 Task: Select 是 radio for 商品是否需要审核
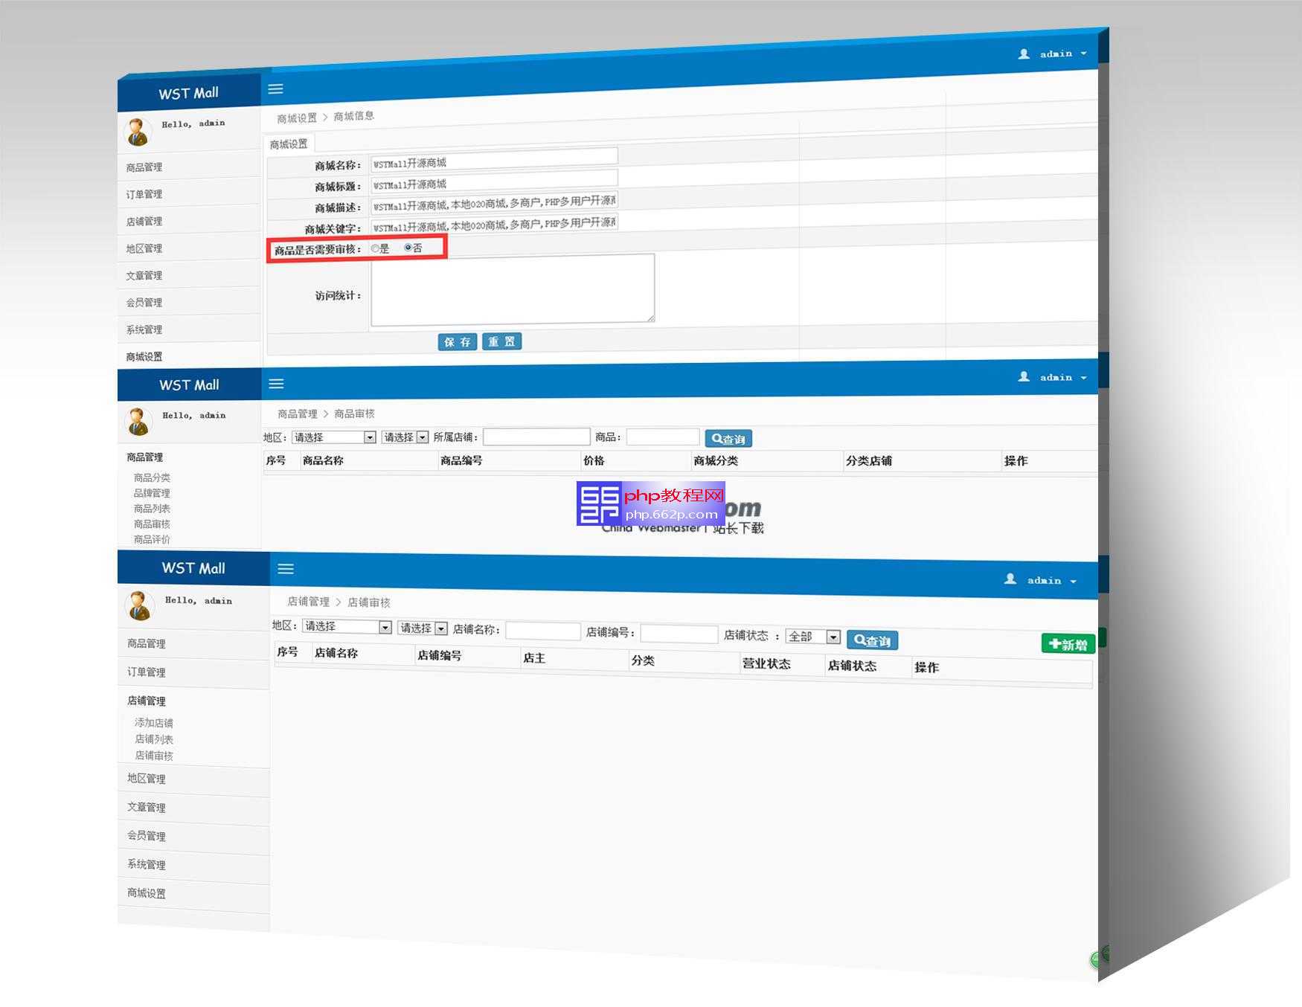(x=376, y=248)
